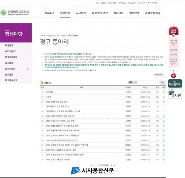Screen dimensions: 185x178
Task: Click the 자세히보기 details button
Action: coord(158,75)
